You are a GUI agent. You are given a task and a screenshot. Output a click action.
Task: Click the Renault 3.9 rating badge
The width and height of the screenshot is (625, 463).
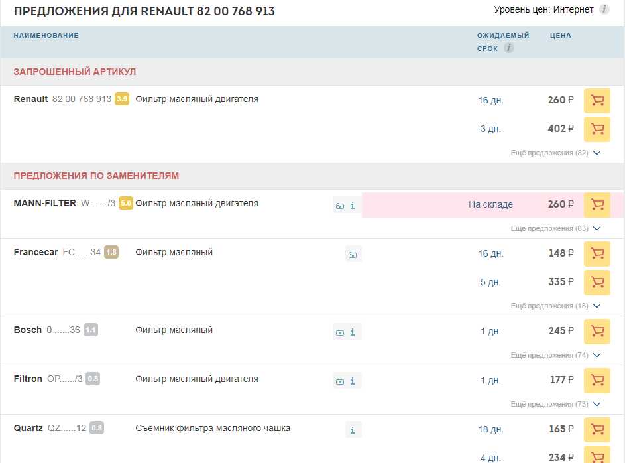[x=122, y=99]
